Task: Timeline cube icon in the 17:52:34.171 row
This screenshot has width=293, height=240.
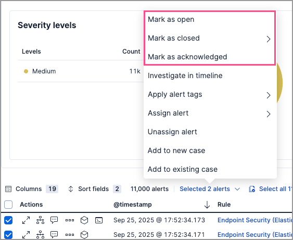Action: tap(84, 235)
